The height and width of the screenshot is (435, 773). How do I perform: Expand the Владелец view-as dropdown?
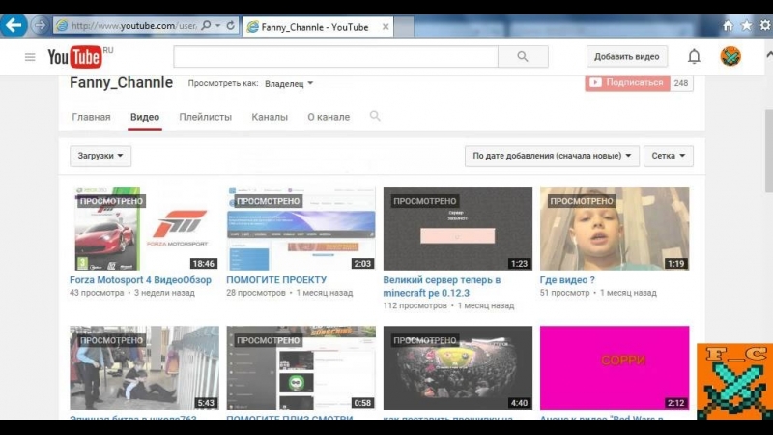point(289,84)
